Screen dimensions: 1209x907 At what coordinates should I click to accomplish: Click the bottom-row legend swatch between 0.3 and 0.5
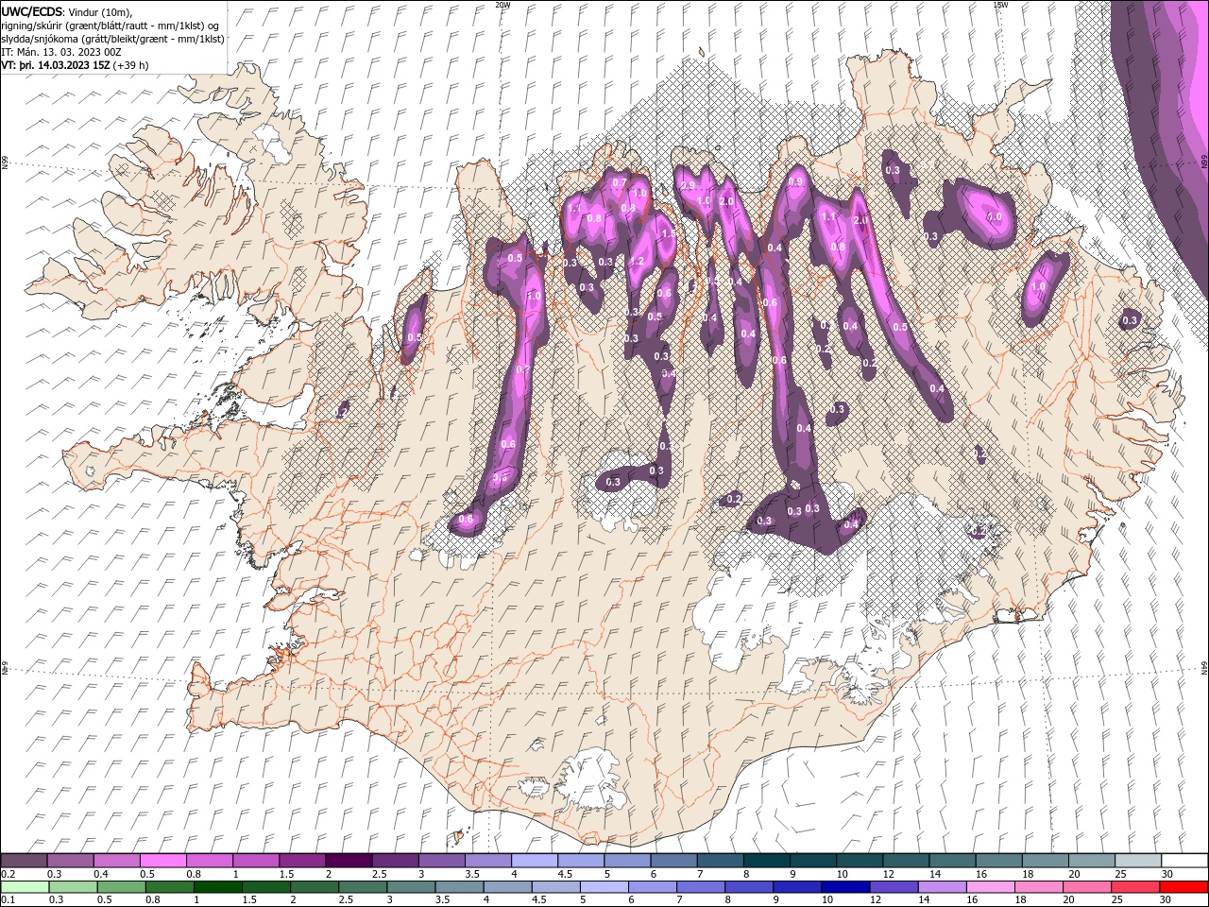tap(74, 886)
